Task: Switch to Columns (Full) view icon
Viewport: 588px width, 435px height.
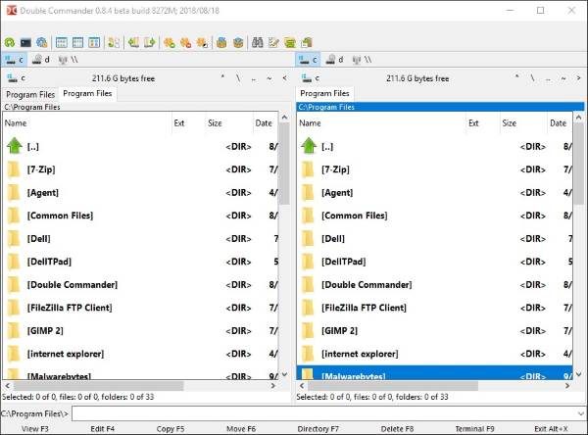Action: tap(77, 42)
